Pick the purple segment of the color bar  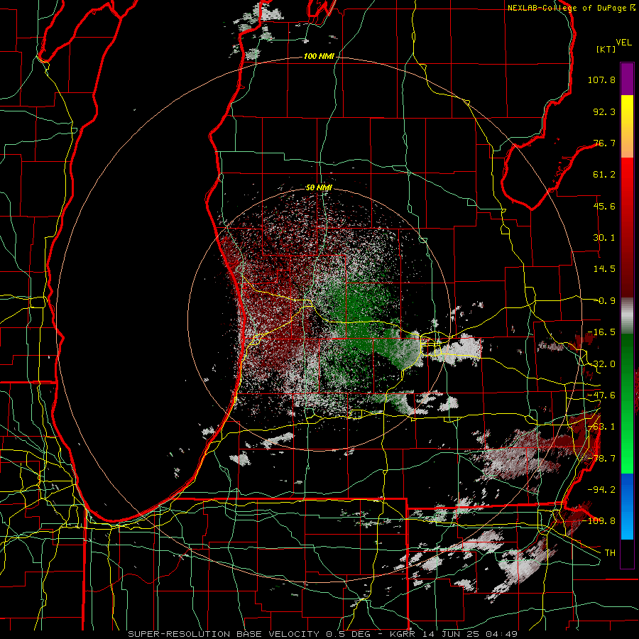(x=627, y=79)
